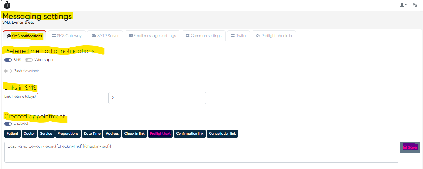Insert the Date Time placeholder tag

point(92,134)
